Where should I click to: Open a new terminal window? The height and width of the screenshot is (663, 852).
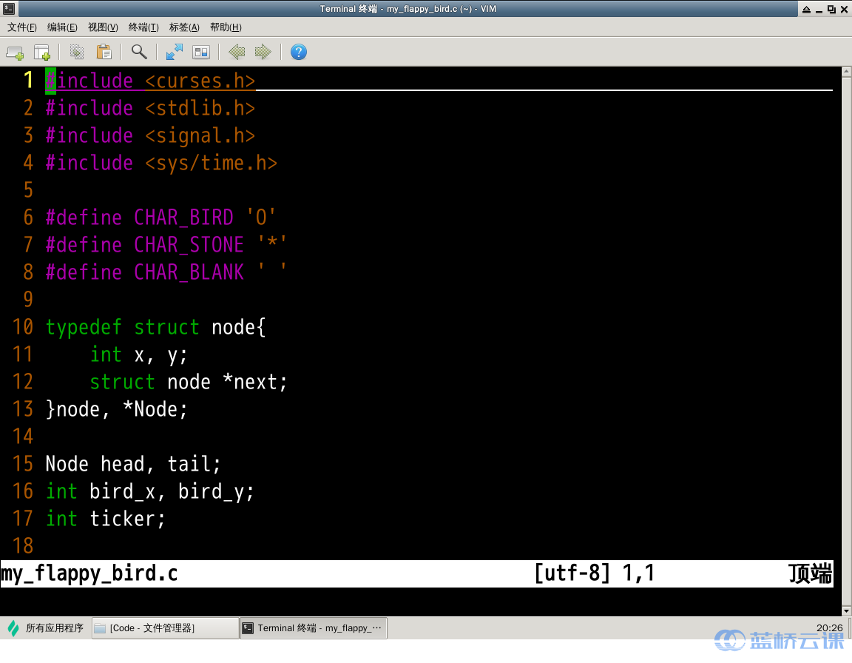tap(42, 52)
